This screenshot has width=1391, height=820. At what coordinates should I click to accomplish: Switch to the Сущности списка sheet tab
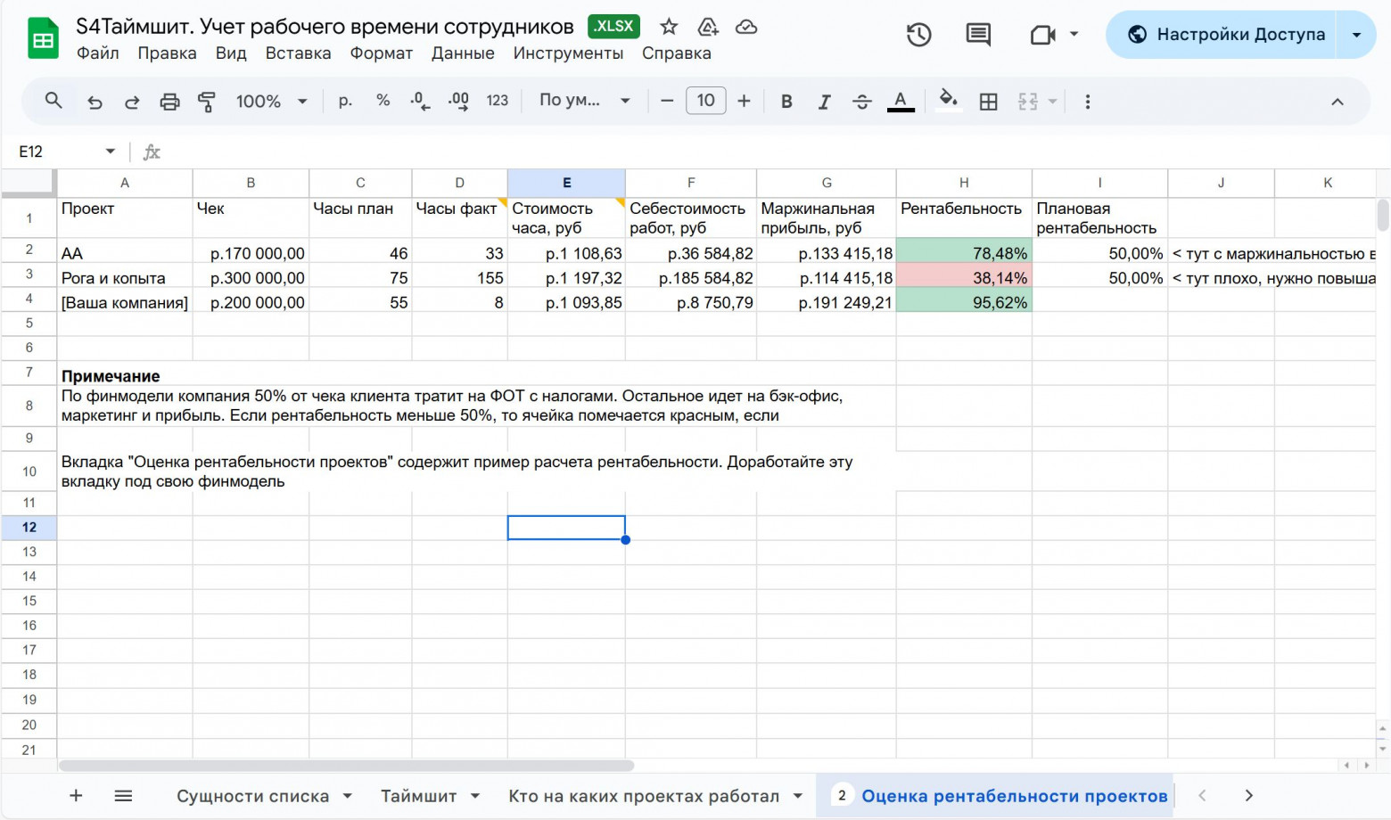coord(252,796)
